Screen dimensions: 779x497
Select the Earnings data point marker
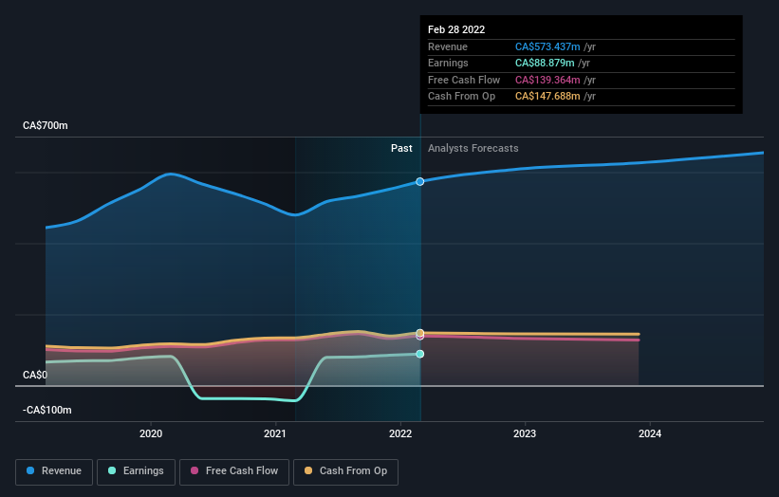point(419,354)
